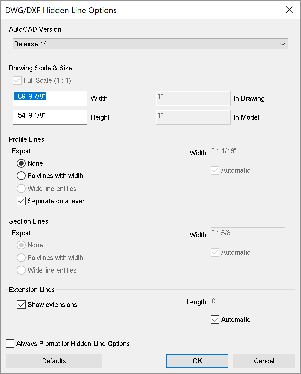
Task: Click the Profile Lines Width field
Action: coord(248,153)
